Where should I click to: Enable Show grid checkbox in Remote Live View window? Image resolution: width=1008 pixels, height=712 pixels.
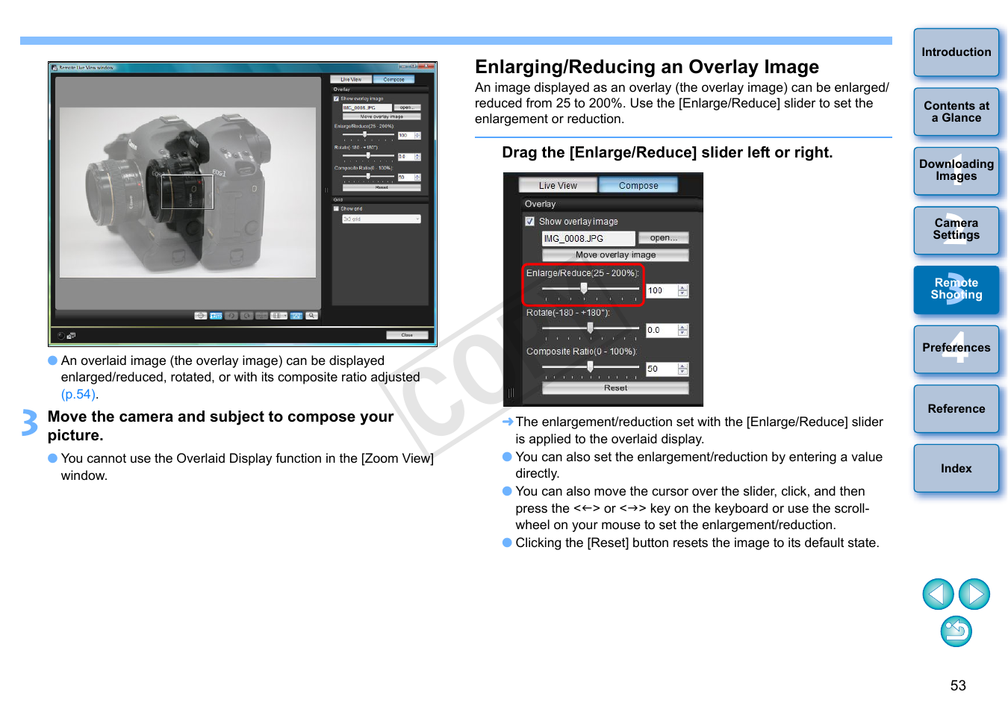[x=336, y=208]
